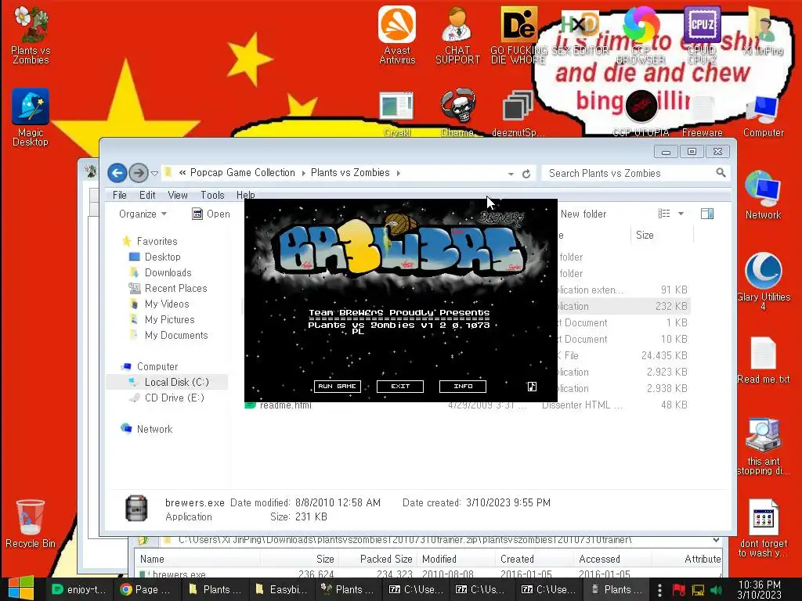Expand the address bar history dropdown
This screenshot has height=601, width=802.
coord(511,174)
